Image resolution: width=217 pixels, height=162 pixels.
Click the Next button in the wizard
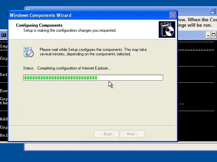[132, 134]
